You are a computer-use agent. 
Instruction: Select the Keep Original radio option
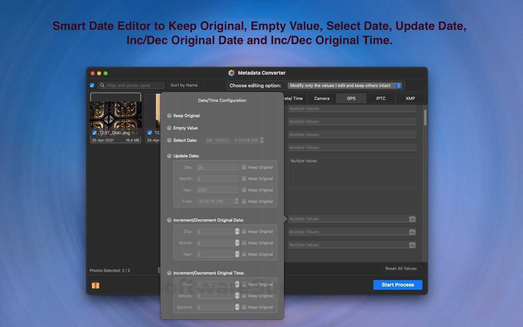(x=169, y=116)
